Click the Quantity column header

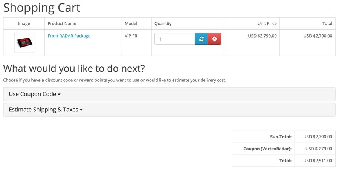(163, 24)
